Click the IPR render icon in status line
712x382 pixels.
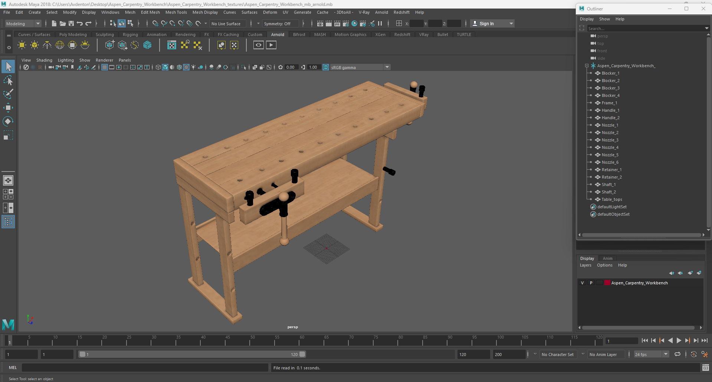[x=337, y=23]
